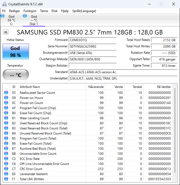Open the Språk(Language) menu
The height and width of the screenshot is (185, 180).
click(84, 11)
